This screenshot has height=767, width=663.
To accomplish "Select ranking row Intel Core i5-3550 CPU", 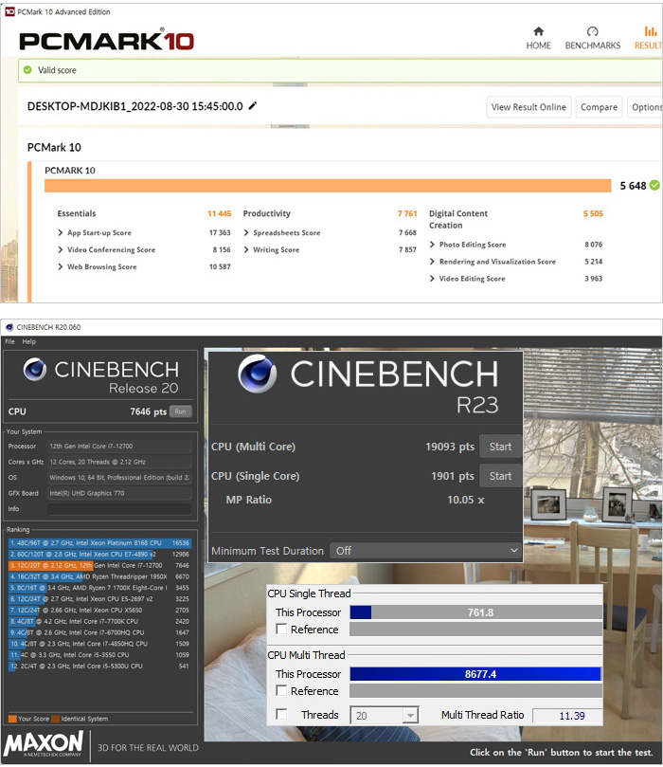I will click(x=99, y=655).
